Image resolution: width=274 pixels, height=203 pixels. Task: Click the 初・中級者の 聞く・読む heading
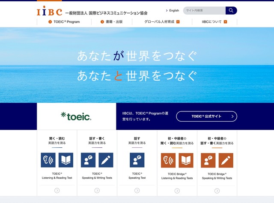point(177,141)
